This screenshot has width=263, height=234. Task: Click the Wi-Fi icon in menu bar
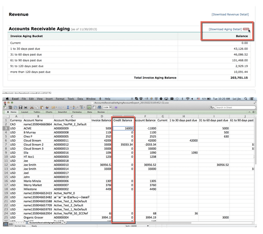pyautogui.click(x=187, y=98)
